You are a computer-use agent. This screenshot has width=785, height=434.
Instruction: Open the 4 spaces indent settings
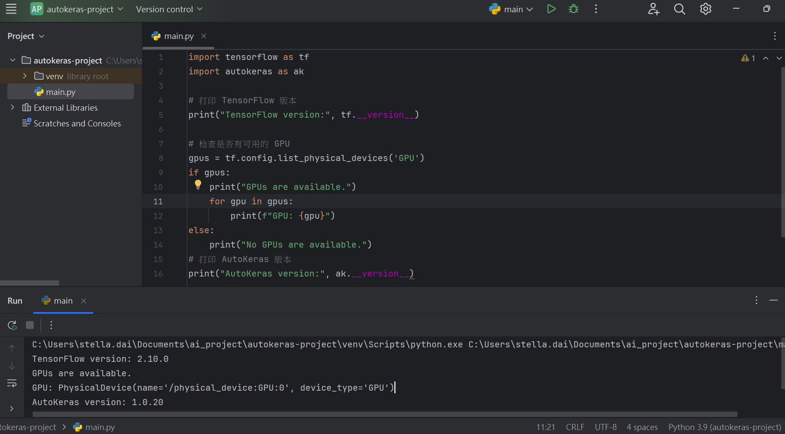tap(642, 427)
